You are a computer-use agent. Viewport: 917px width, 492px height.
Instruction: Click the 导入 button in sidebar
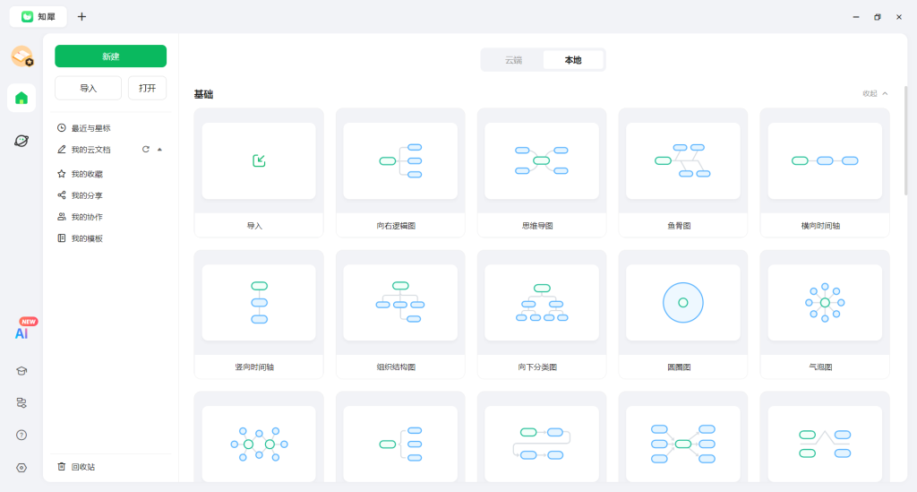pyautogui.click(x=89, y=89)
